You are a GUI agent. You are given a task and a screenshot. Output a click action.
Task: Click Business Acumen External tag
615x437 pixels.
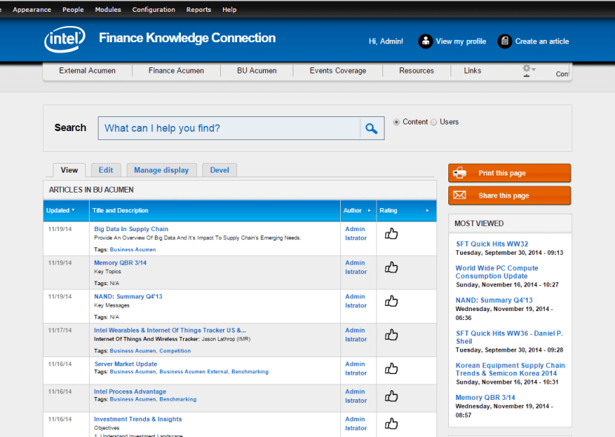pos(193,372)
